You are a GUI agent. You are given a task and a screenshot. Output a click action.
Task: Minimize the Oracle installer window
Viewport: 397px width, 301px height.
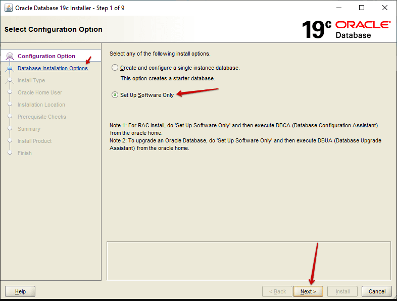pyautogui.click(x=339, y=8)
